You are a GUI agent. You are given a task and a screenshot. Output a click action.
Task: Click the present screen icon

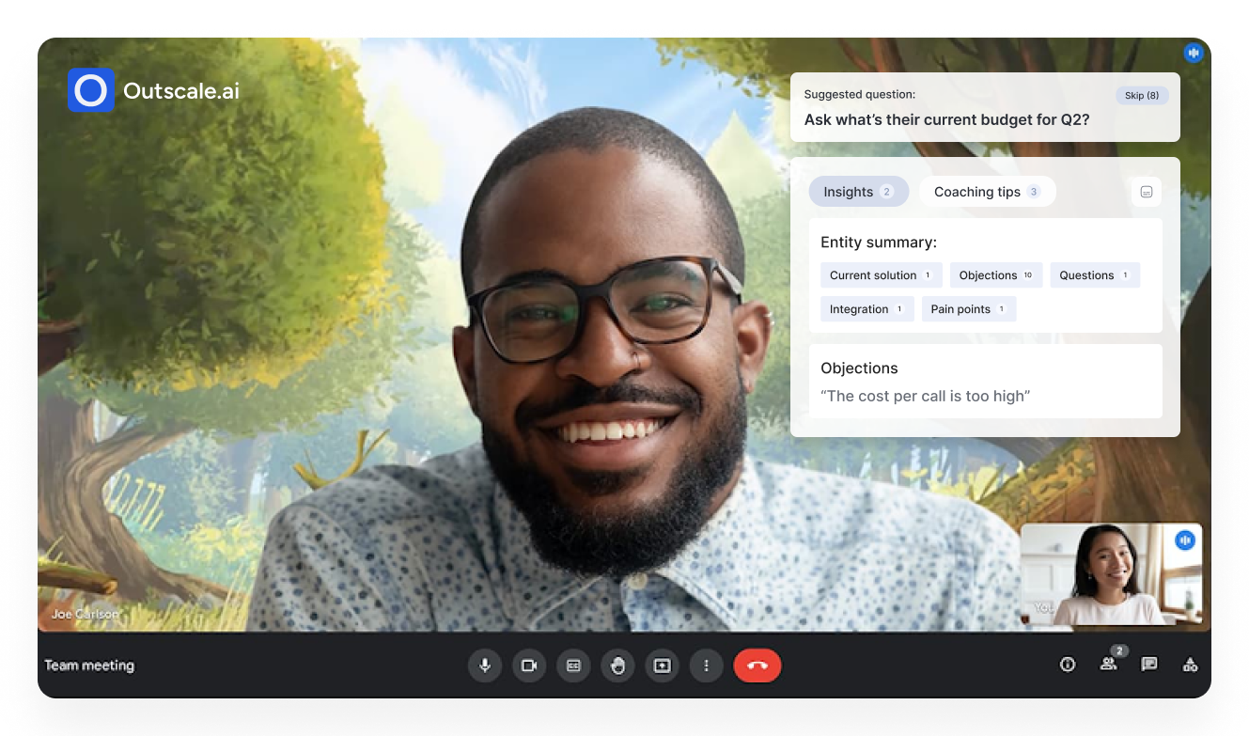point(662,666)
